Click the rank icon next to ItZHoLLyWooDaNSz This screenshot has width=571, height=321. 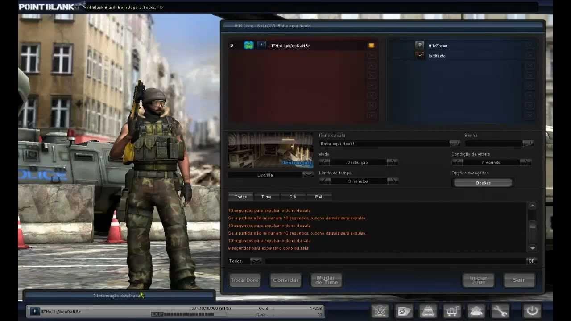(261, 45)
